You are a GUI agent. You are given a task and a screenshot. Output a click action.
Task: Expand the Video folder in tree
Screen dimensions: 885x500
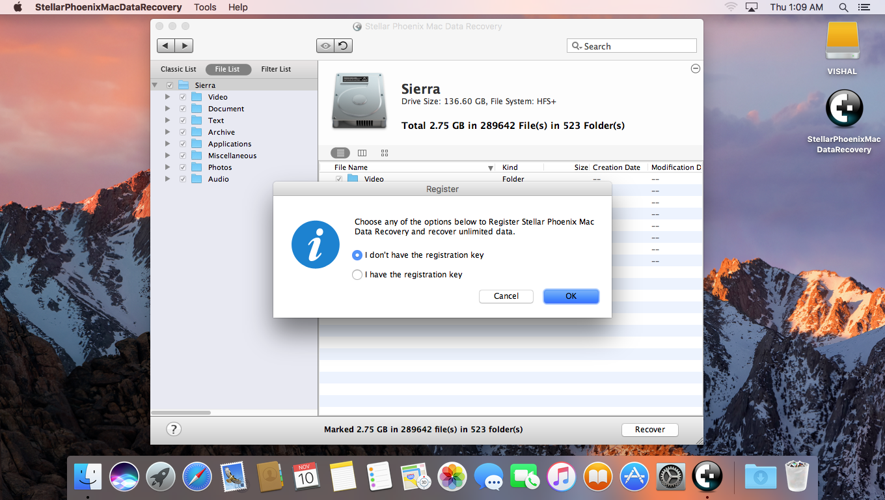167,97
